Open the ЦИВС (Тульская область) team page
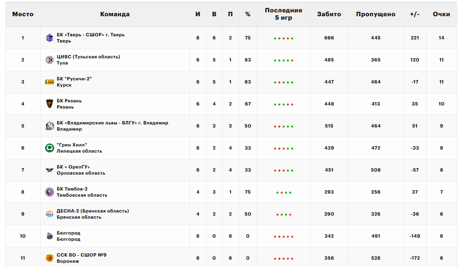Image resolution: width=463 pixels, height=267 pixels. [x=88, y=57]
